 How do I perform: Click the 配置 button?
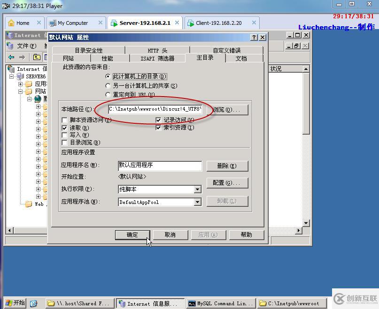point(227,183)
